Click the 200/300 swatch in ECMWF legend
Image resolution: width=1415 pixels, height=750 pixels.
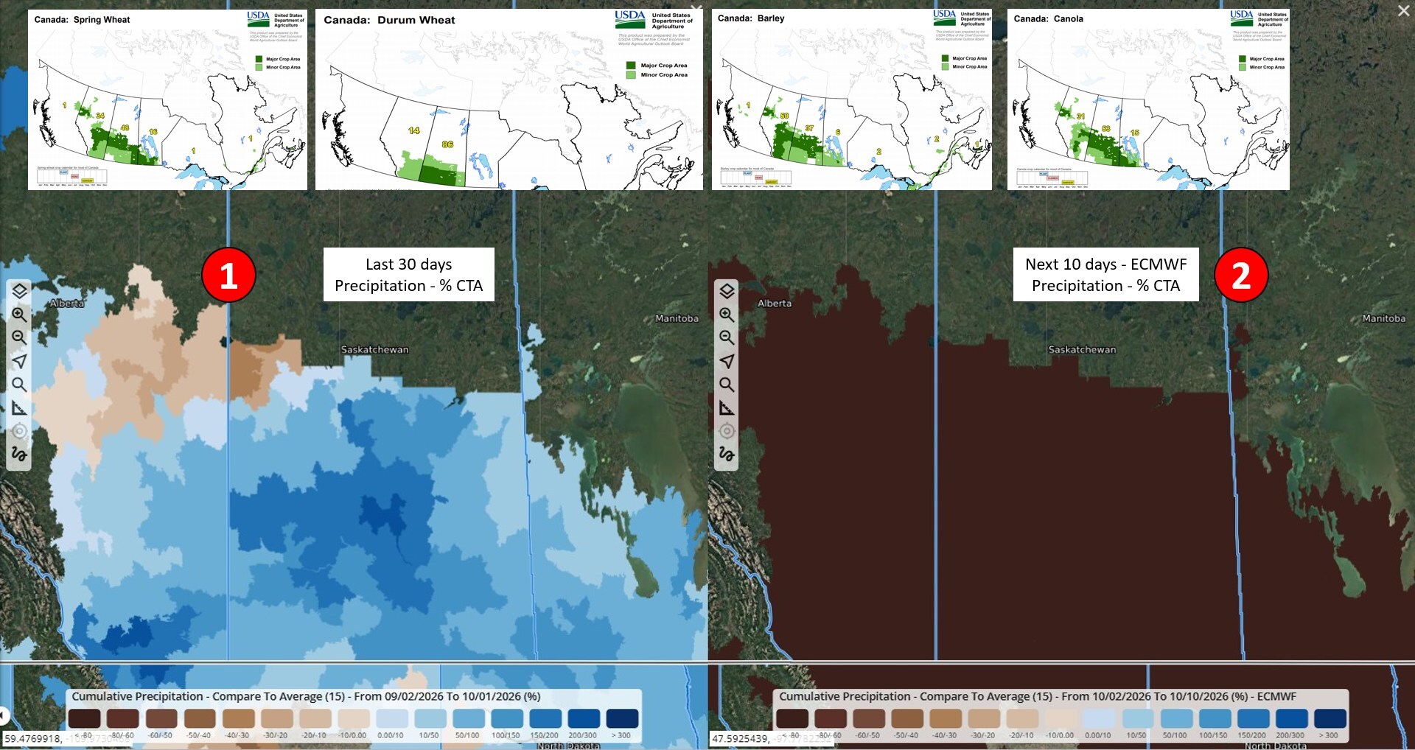click(1291, 718)
